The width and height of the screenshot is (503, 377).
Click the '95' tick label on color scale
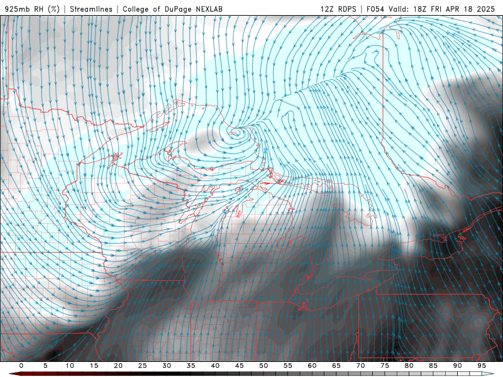point(482,366)
